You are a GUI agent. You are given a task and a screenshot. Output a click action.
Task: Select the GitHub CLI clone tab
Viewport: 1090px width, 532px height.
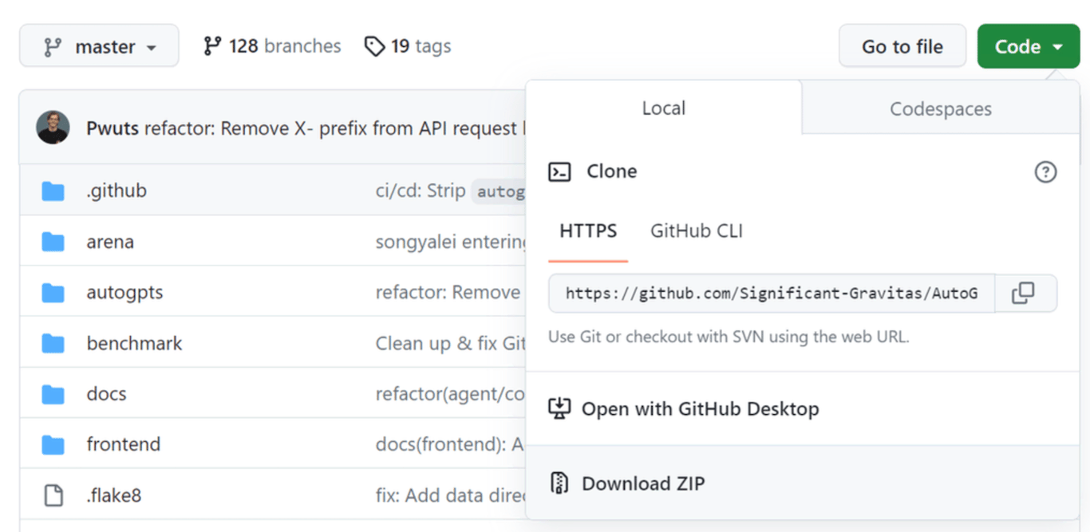695,231
